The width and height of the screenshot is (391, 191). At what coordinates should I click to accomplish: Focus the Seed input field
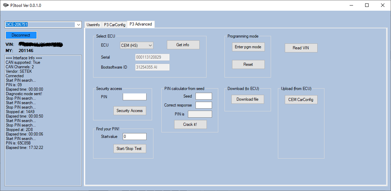point(204,96)
